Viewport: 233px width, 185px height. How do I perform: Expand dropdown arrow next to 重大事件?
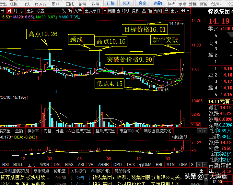(105, 11)
